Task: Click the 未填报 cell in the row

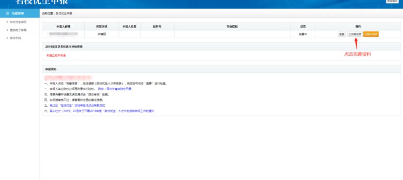Action: click(x=102, y=34)
